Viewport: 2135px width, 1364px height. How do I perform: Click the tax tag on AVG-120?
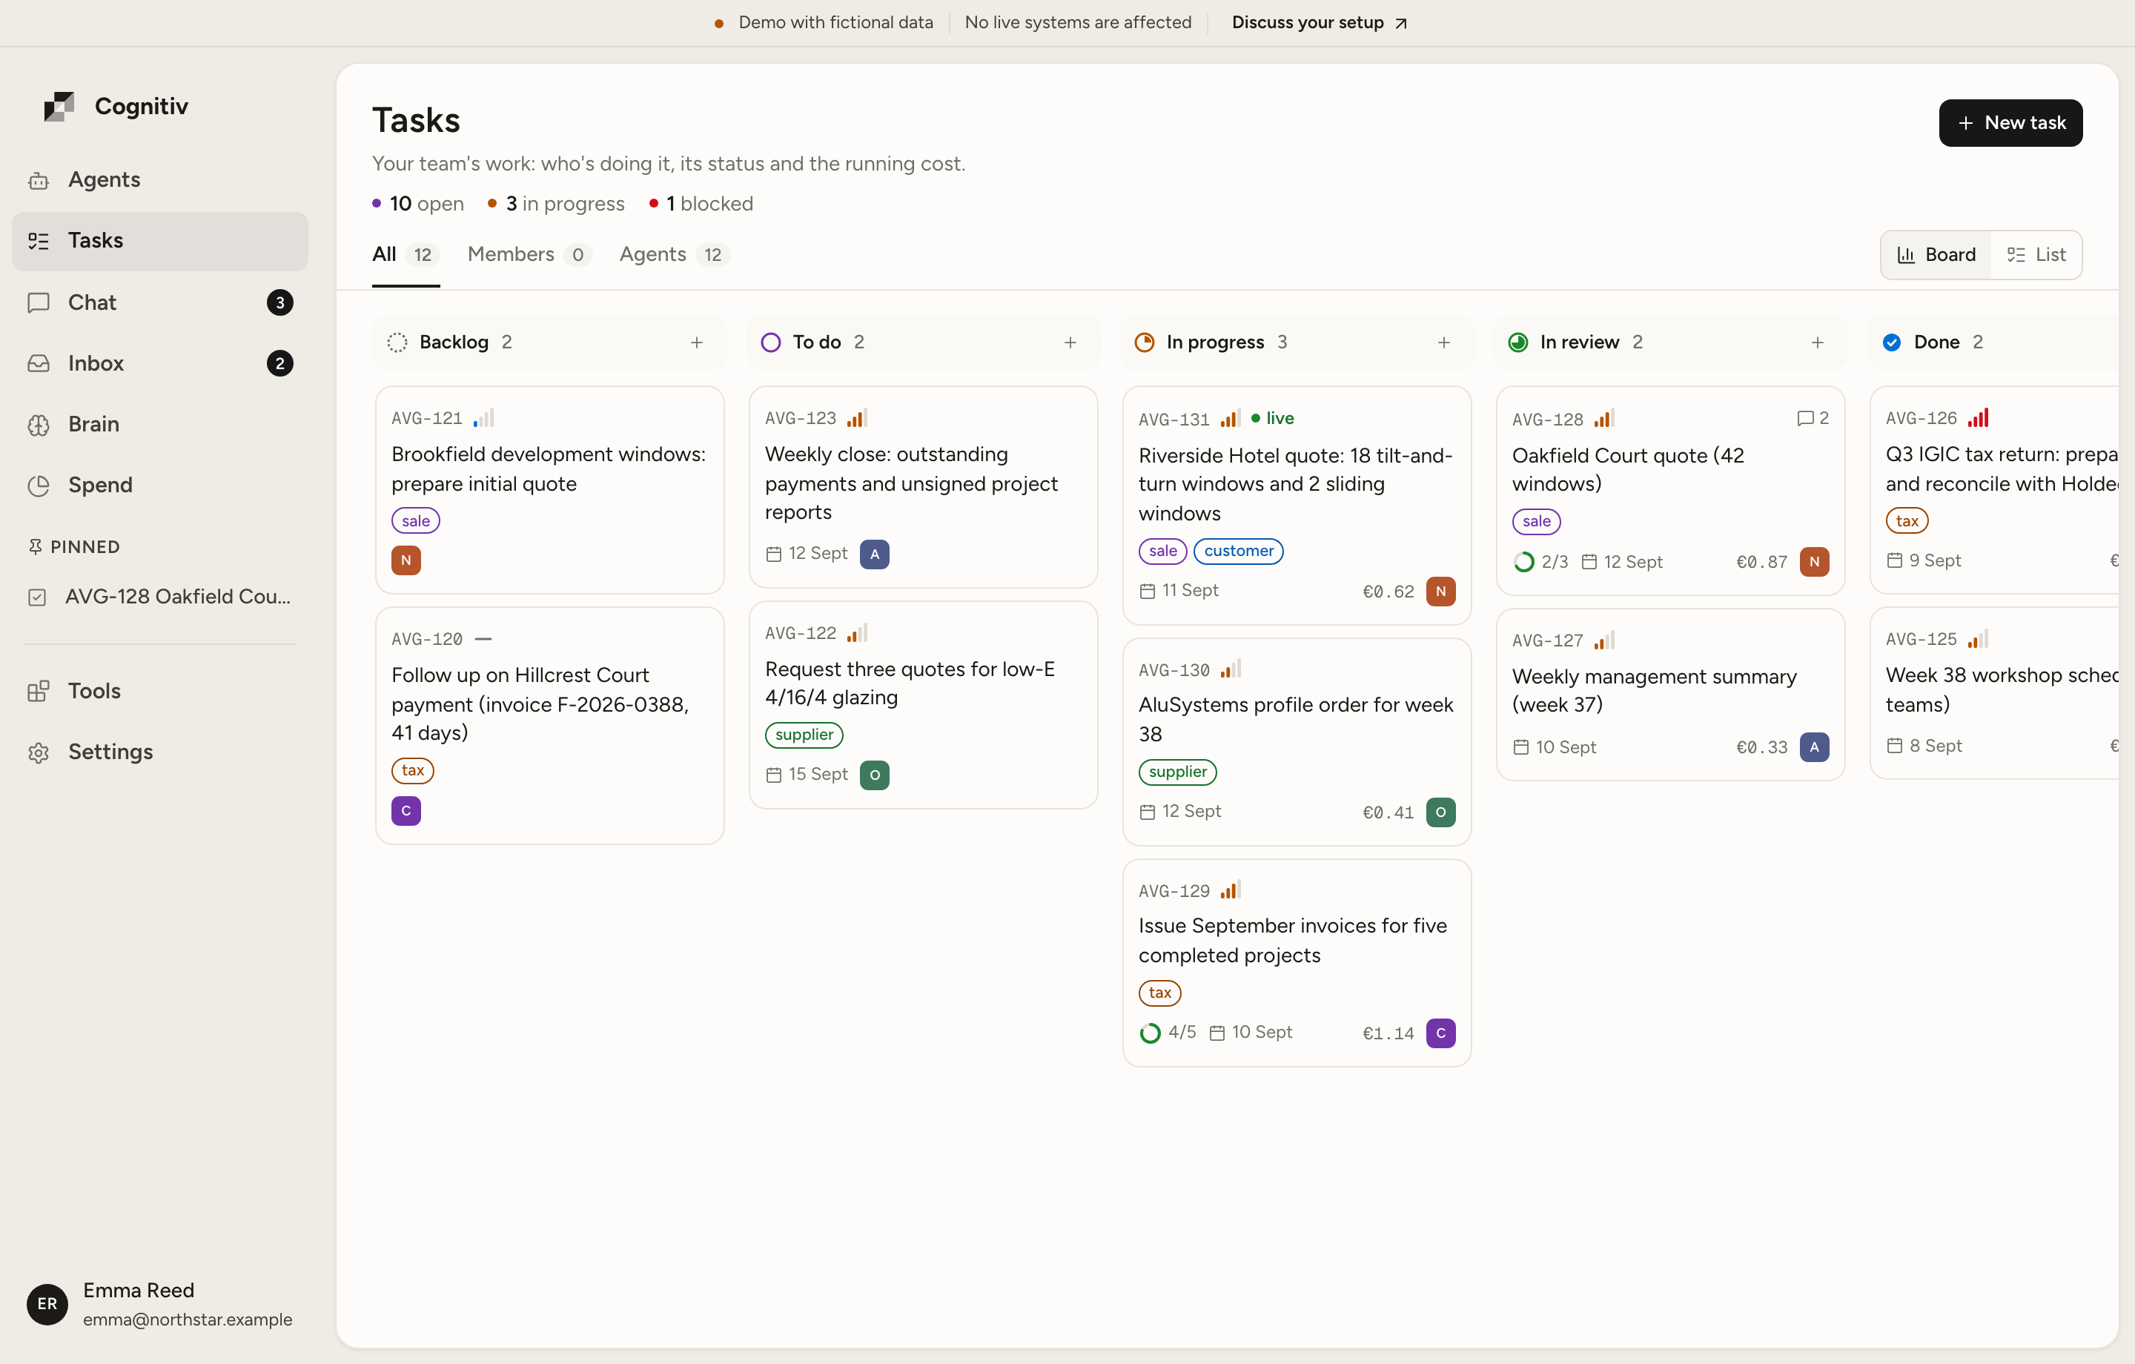pyautogui.click(x=412, y=769)
